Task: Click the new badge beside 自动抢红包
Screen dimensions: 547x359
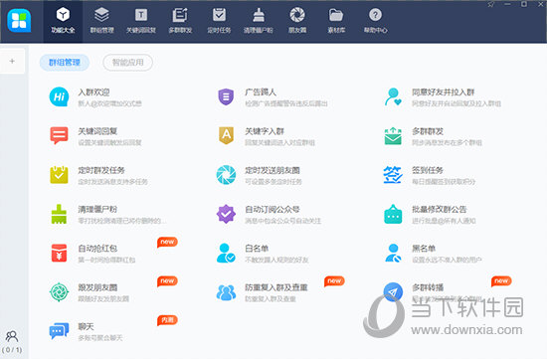Action: [x=167, y=242]
